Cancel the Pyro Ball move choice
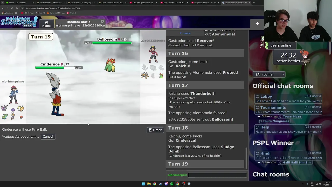 pyautogui.click(x=48, y=136)
